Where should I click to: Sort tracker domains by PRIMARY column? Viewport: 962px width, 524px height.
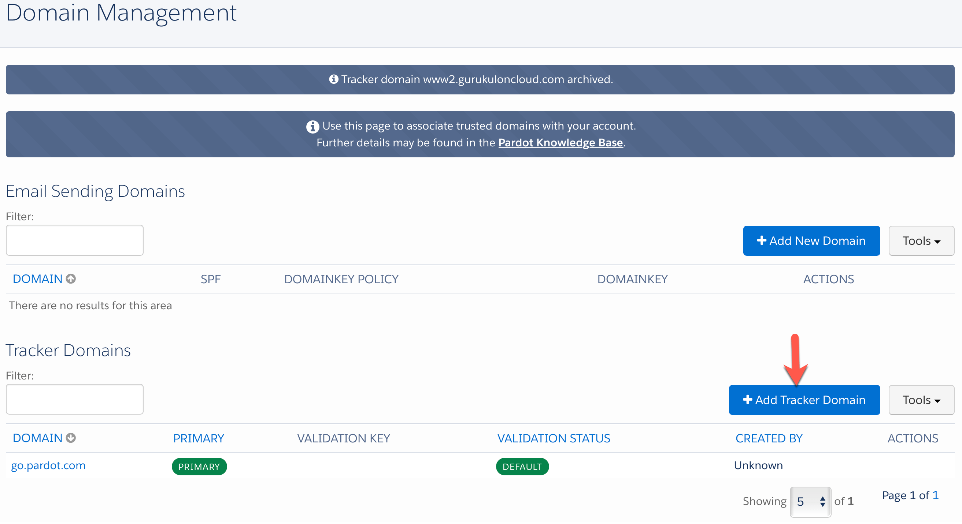pyautogui.click(x=198, y=438)
